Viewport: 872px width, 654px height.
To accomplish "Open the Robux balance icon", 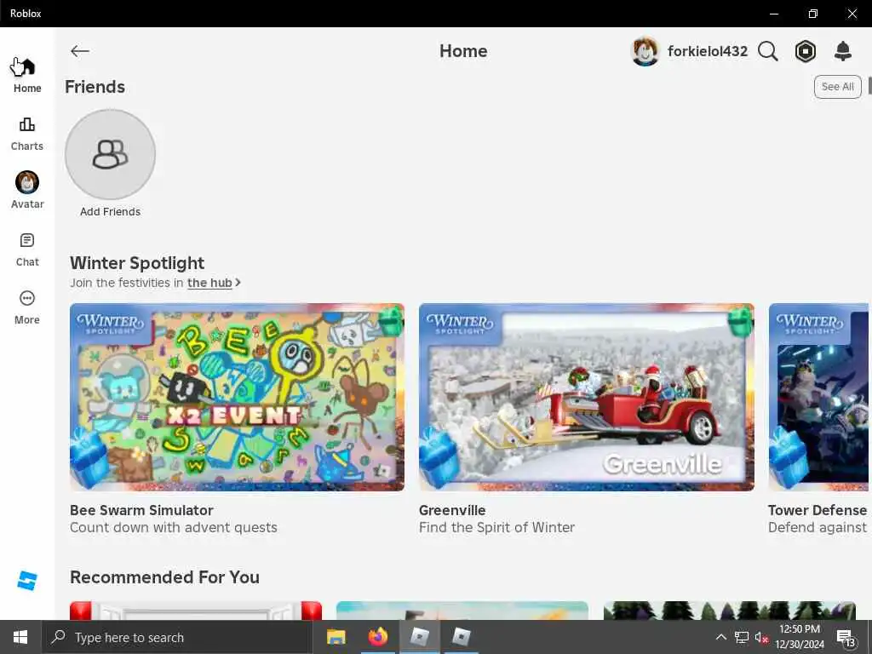I will pos(806,51).
